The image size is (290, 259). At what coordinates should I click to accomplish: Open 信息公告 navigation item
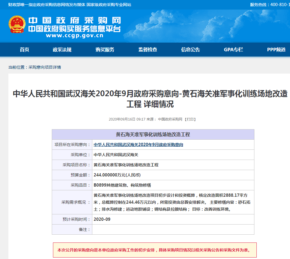[x=190, y=50]
